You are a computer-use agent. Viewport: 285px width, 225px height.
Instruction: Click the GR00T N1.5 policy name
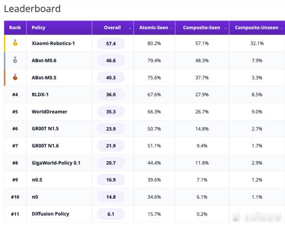click(x=45, y=129)
